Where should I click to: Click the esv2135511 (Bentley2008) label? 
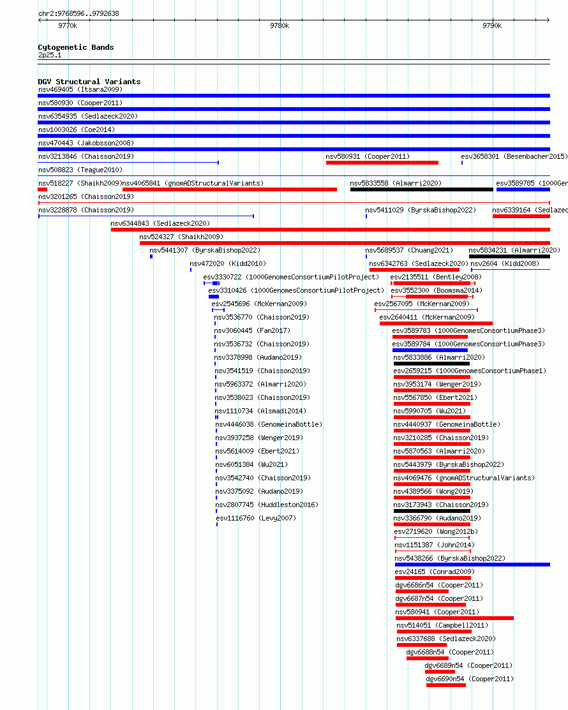tap(436, 277)
